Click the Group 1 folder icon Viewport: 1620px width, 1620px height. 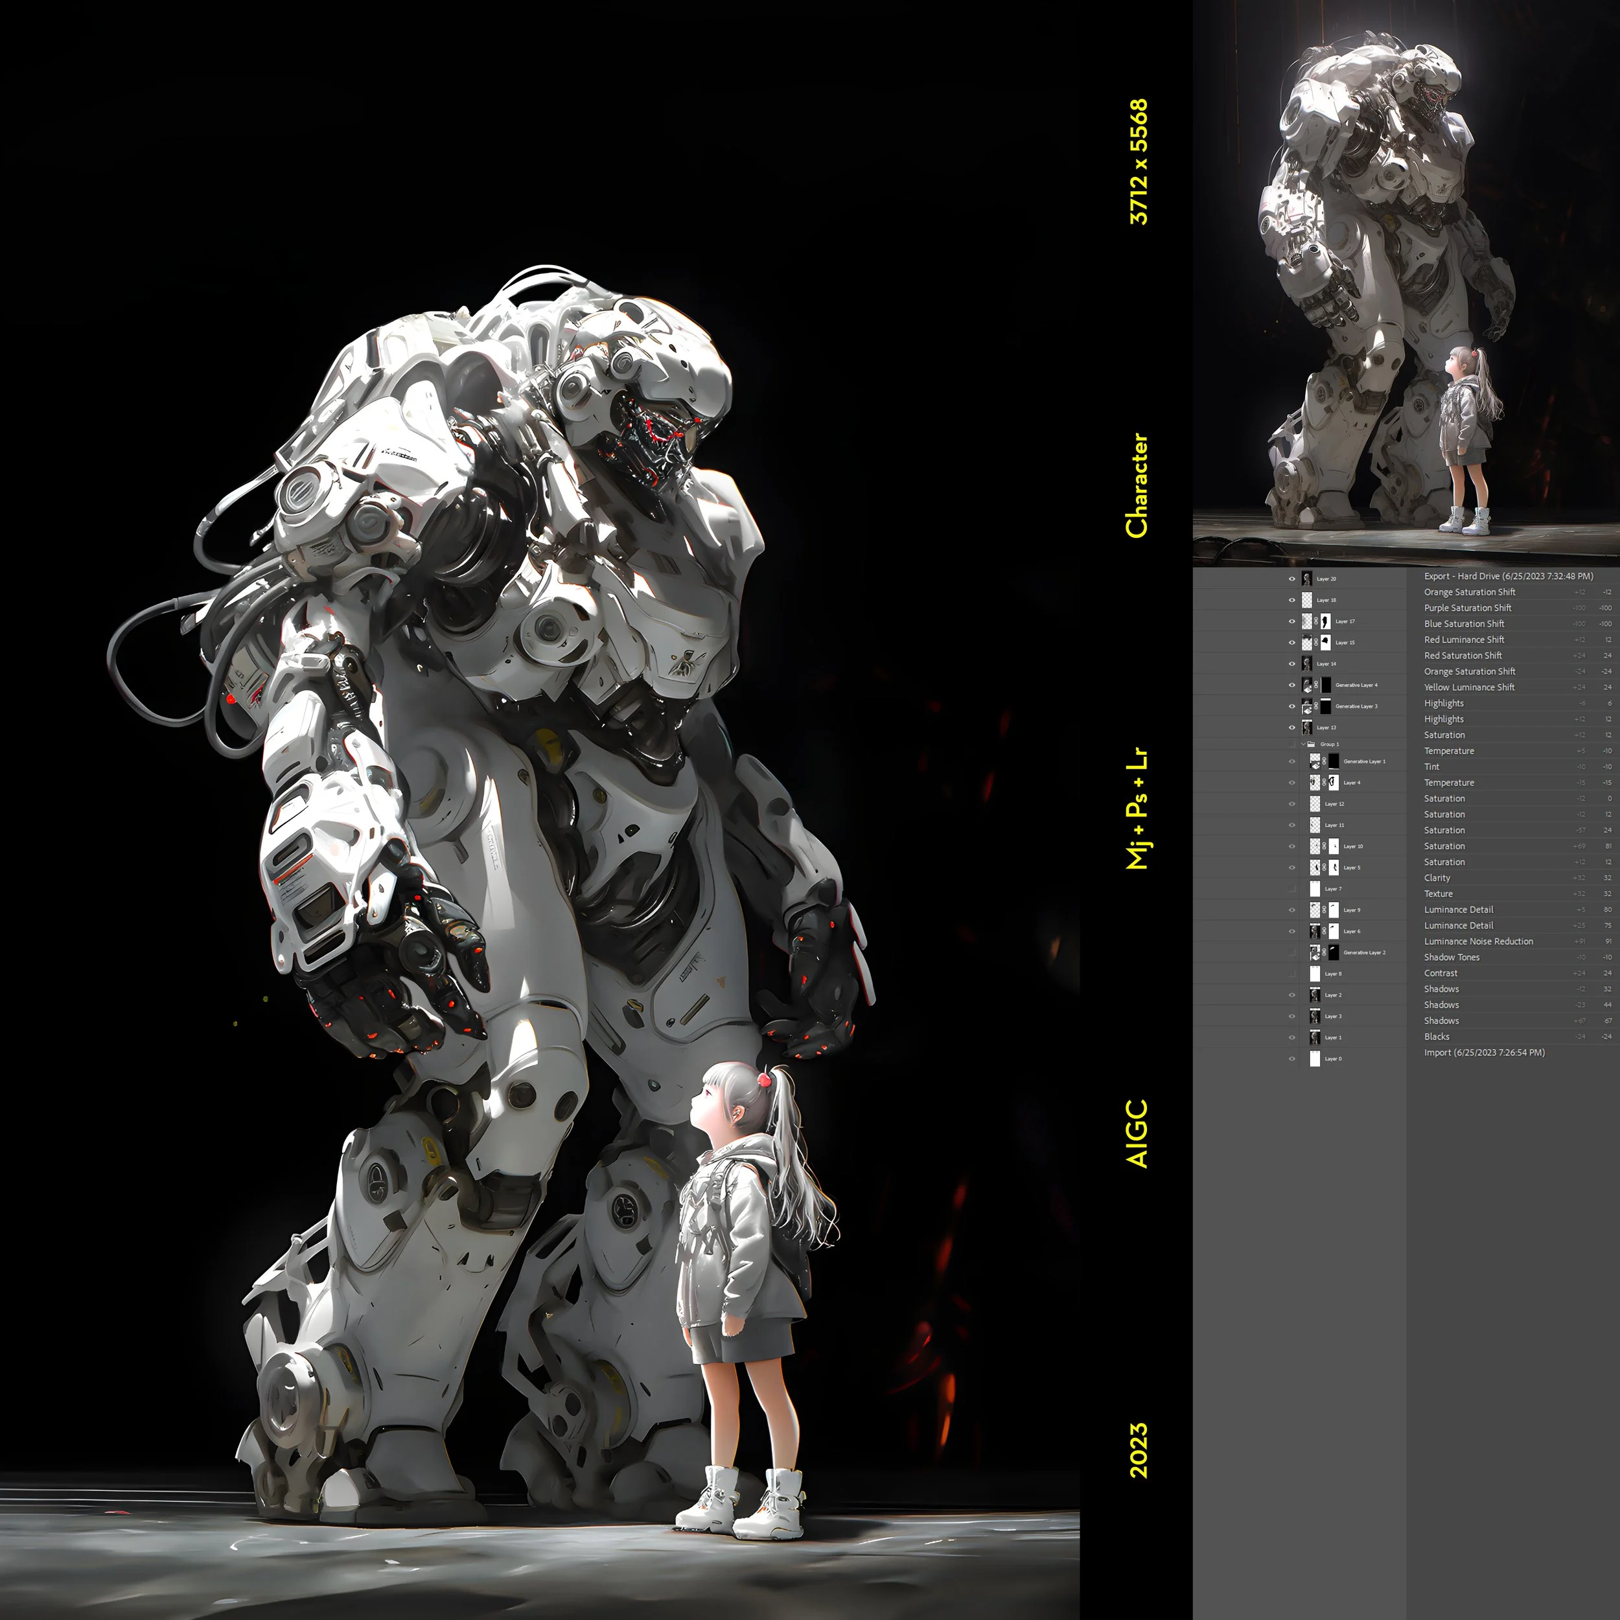point(1312,744)
